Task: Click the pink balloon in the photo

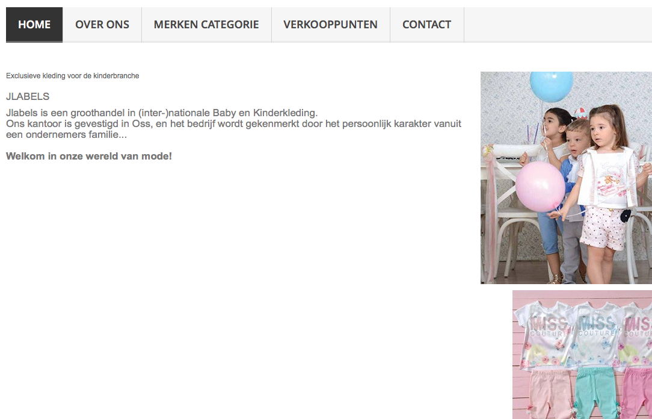Action: pyautogui.click(x=540, y=187)
